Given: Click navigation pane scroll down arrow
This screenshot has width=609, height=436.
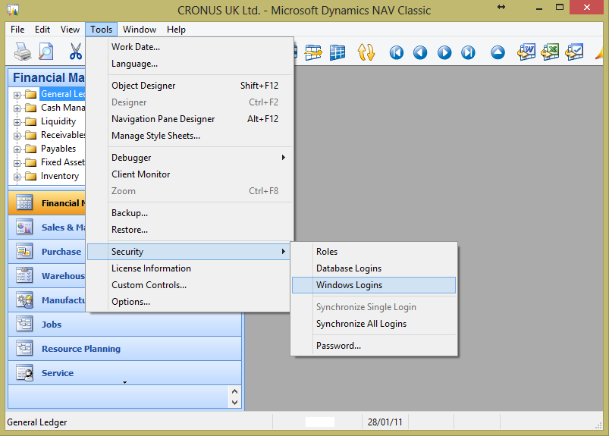Looking at the screenshot, I should tap(234, 402).
